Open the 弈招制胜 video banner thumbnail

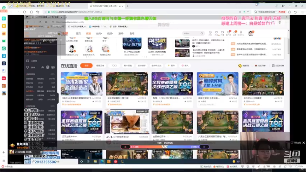pyautogui.click(x=157, y=44)
